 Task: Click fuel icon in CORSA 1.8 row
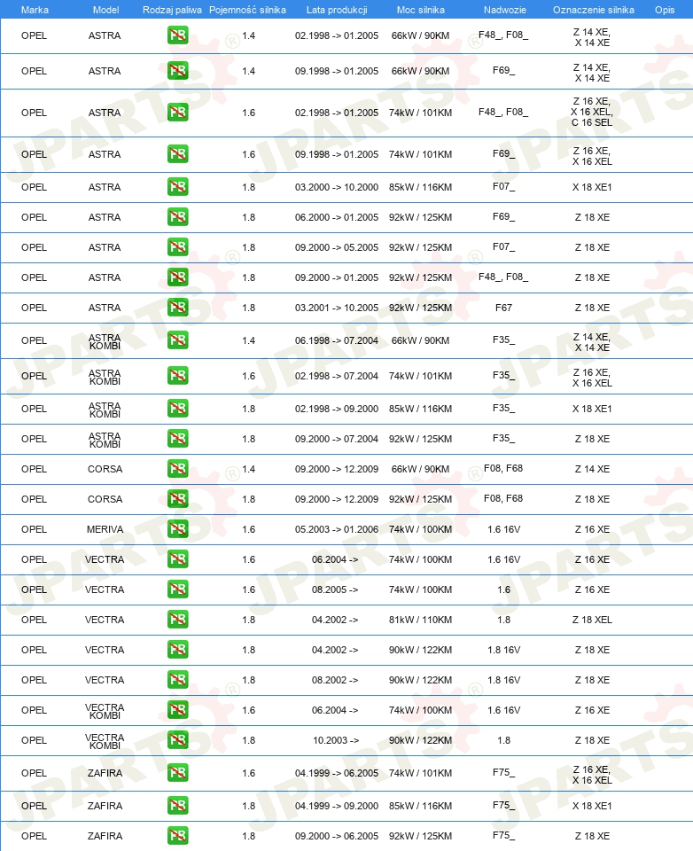(178, 499)
